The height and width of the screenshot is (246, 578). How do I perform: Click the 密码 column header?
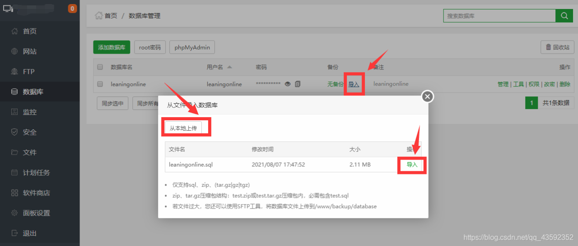(x=261, y=67)
